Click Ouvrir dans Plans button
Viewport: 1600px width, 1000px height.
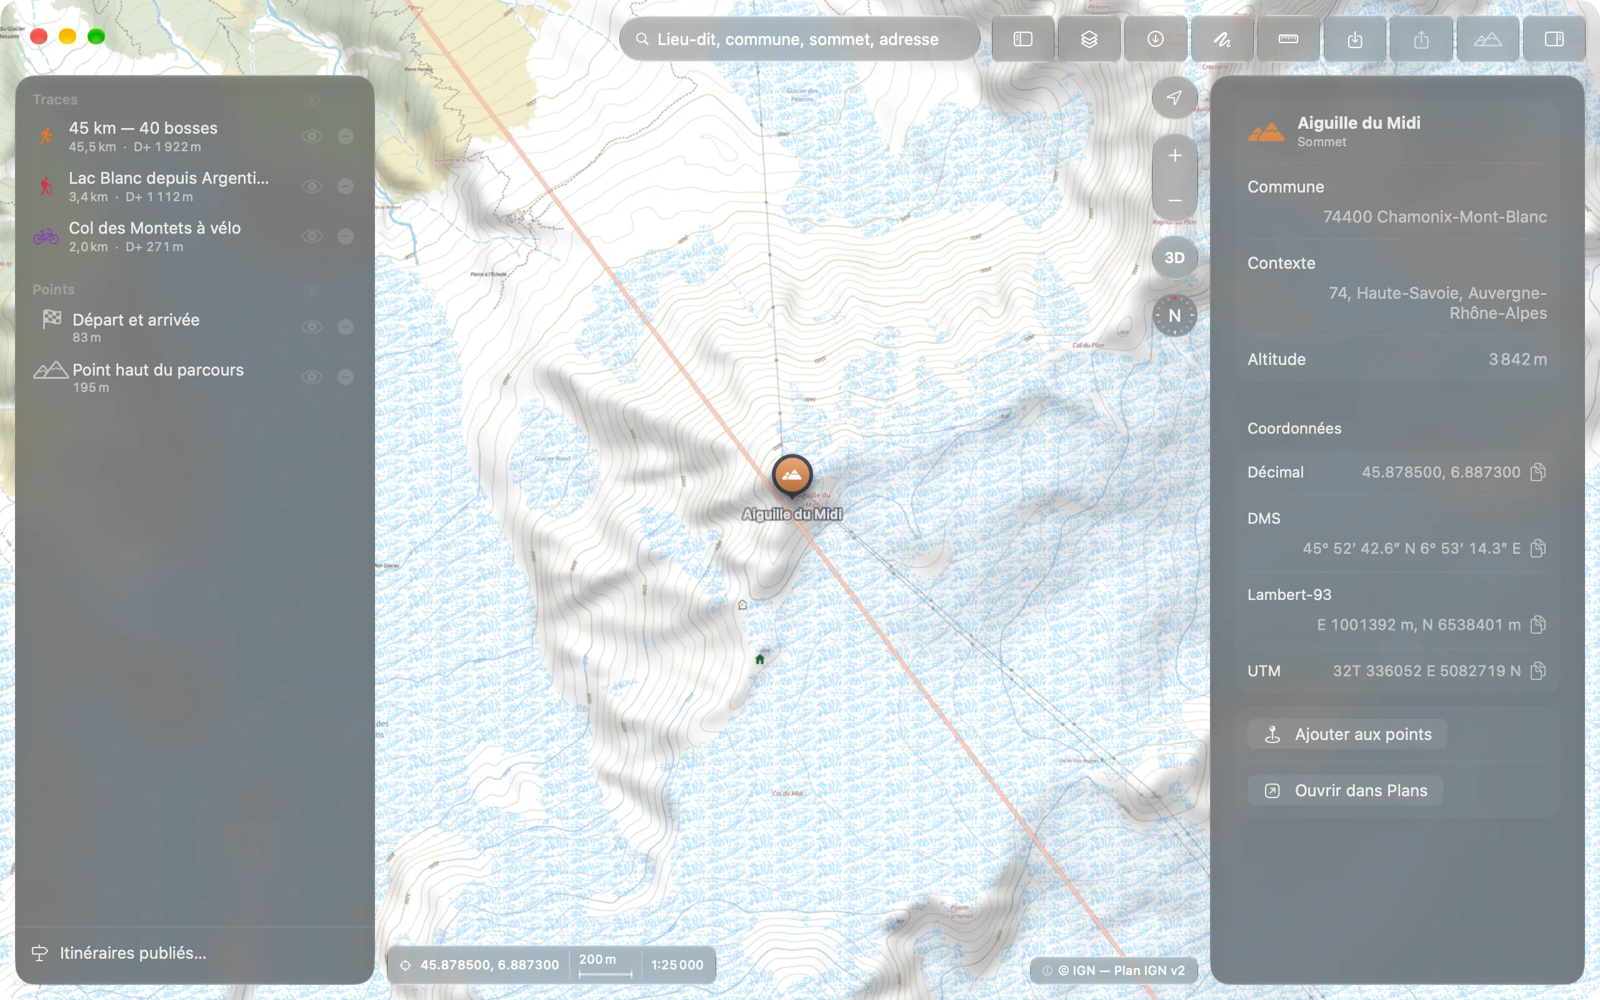pyautogui.click(x=1345, y=791)
